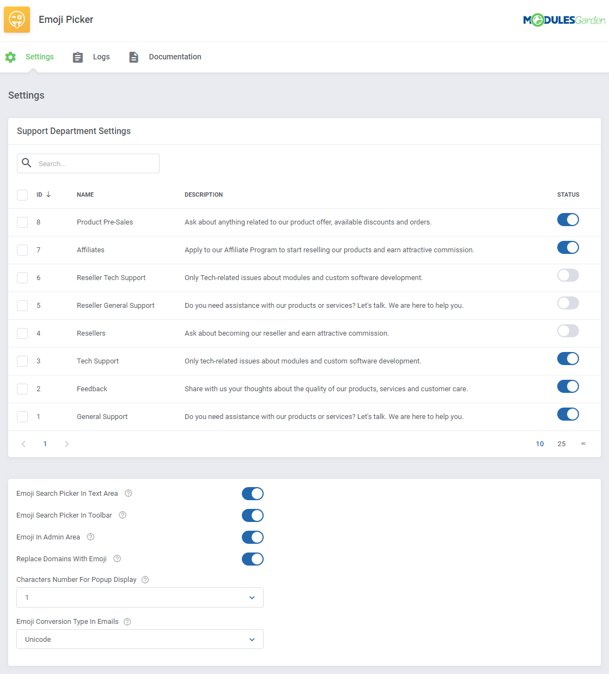Click the department search input field
Viewport: 609px width, 674px height.
click(88, 163)
